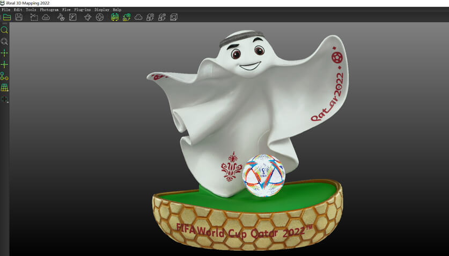Open the Edit menu
The image size is (449, 256).
[x=18, y=10]
